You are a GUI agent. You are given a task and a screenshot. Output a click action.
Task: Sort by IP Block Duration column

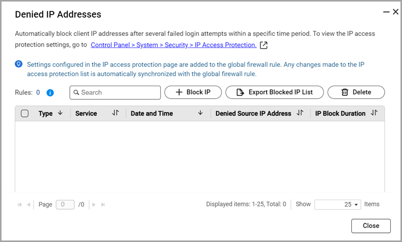[x=374, y=113]
